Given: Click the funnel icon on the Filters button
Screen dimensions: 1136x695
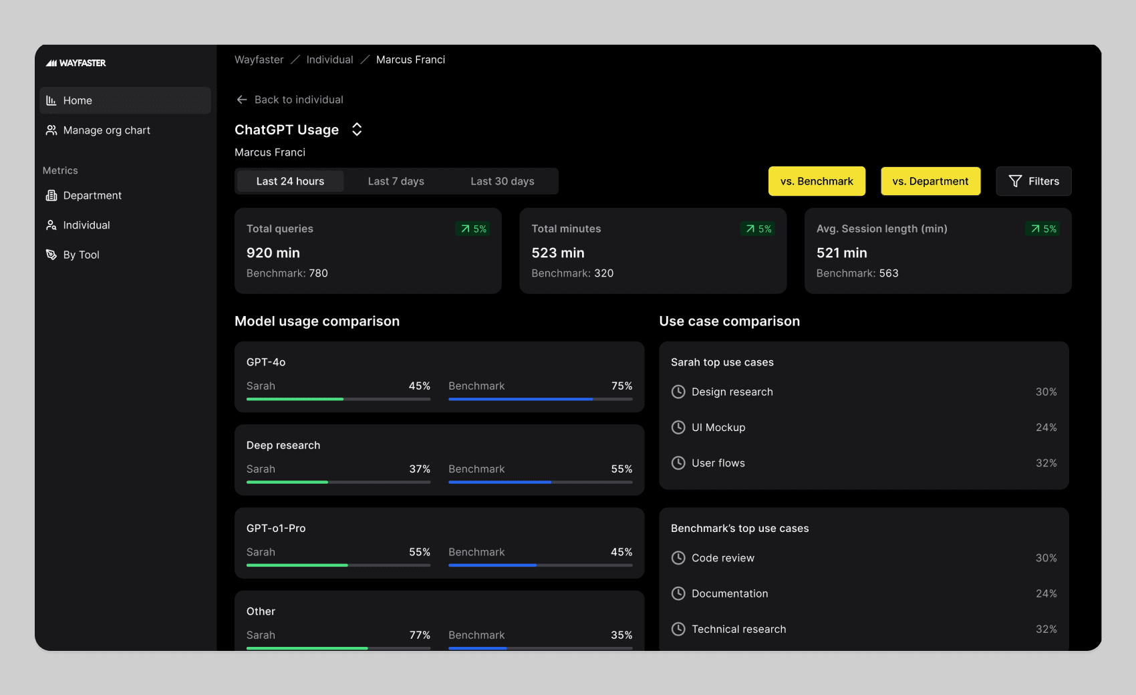Looking at the screenshot, I should [1015, 181].
